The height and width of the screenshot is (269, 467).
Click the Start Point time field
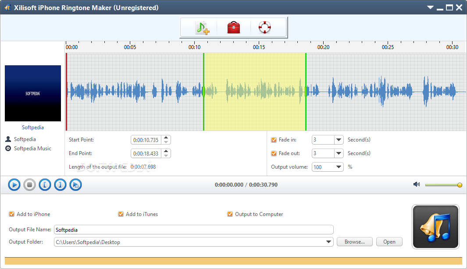(146, 140)
